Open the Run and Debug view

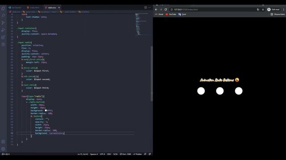[x=3, y=30]
